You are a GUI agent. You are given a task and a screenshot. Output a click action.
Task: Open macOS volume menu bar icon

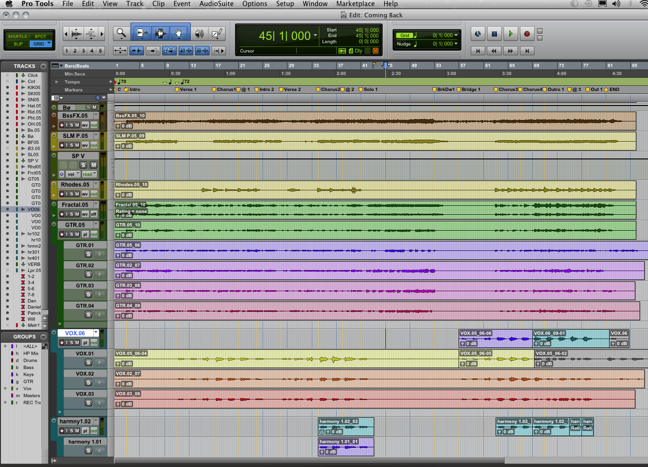point(616,4)
